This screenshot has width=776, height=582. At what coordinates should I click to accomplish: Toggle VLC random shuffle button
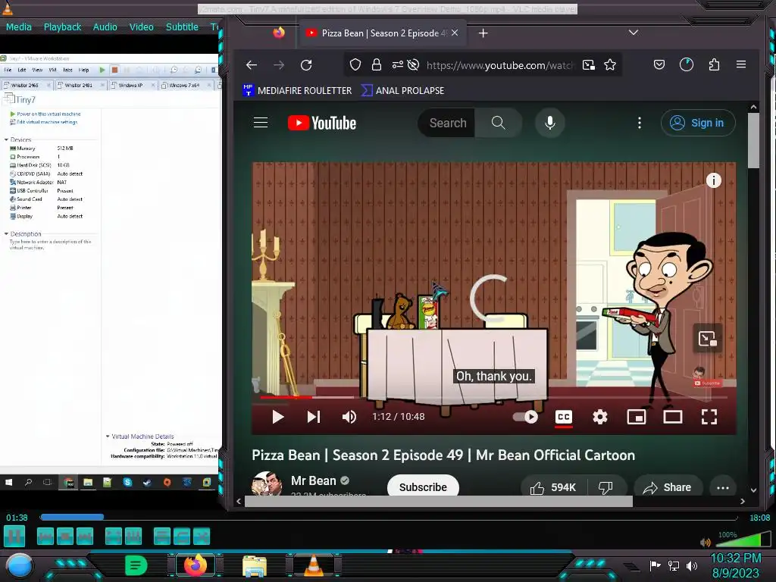pos(202,537)
